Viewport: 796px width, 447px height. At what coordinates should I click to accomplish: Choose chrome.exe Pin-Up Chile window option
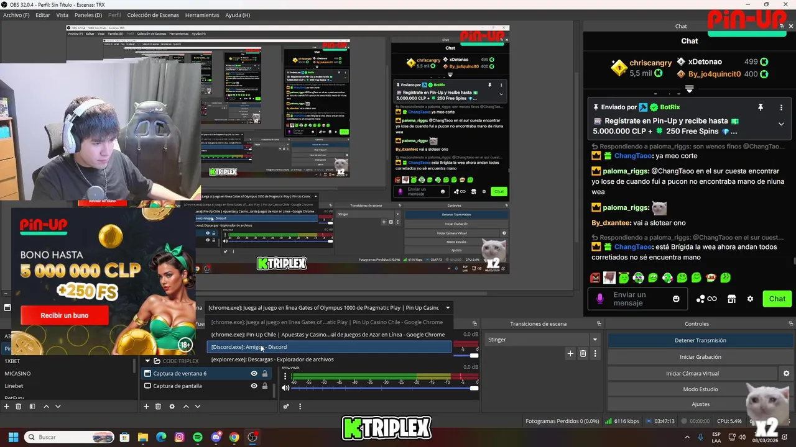click(x=329, y=335)
